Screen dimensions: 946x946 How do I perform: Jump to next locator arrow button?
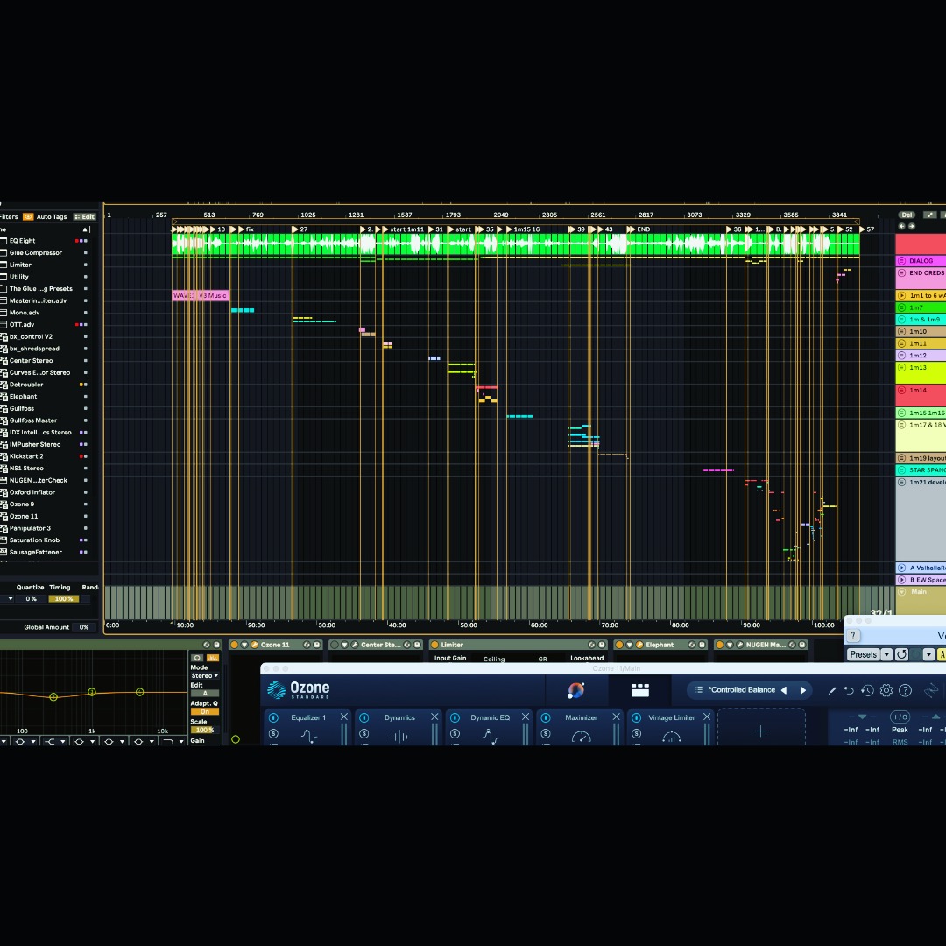[912, 226]
